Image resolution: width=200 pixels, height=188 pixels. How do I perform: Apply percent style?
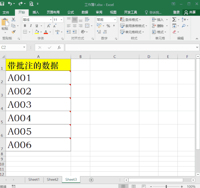(x=108, y=26)
